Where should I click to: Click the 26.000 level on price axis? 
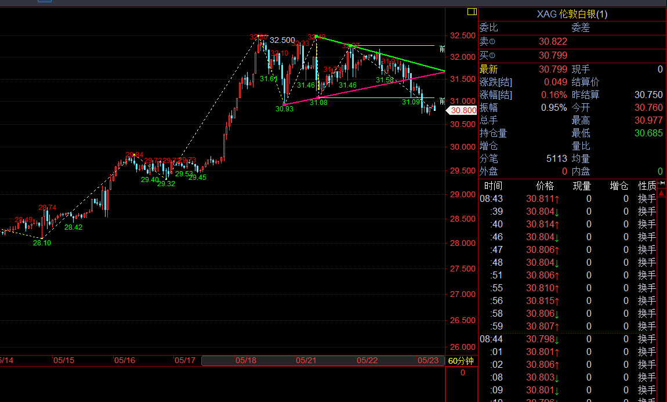coord(462,347)
